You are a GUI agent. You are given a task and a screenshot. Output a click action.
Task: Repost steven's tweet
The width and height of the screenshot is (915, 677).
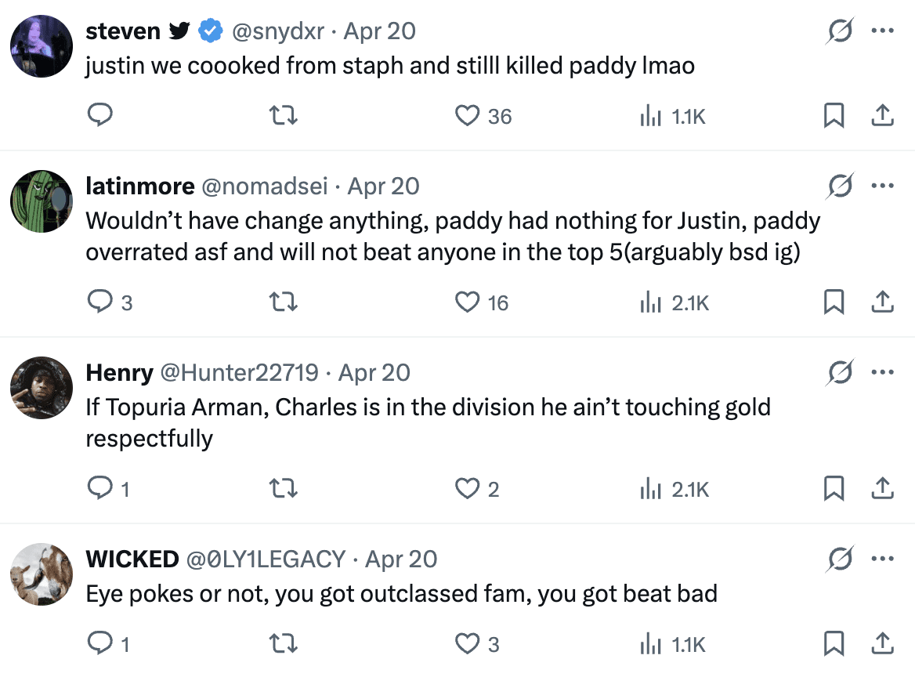tap(283, 116)
